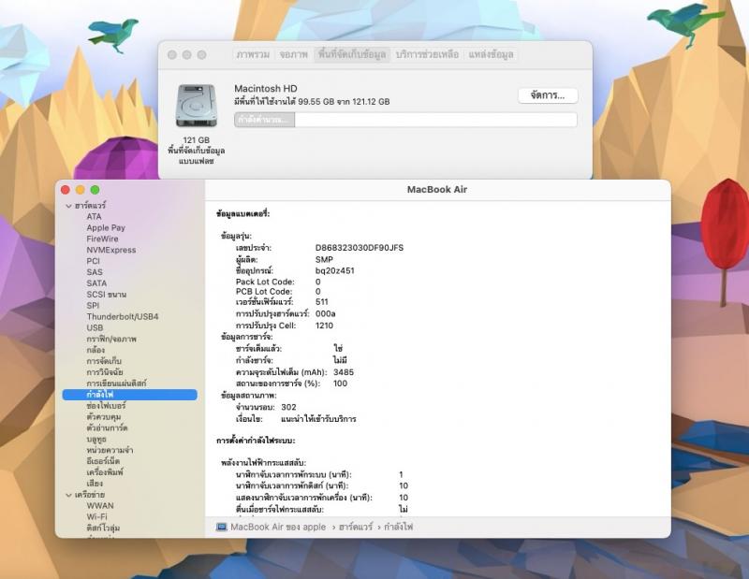Click the PCB Lot Code label

coord(264,291)
